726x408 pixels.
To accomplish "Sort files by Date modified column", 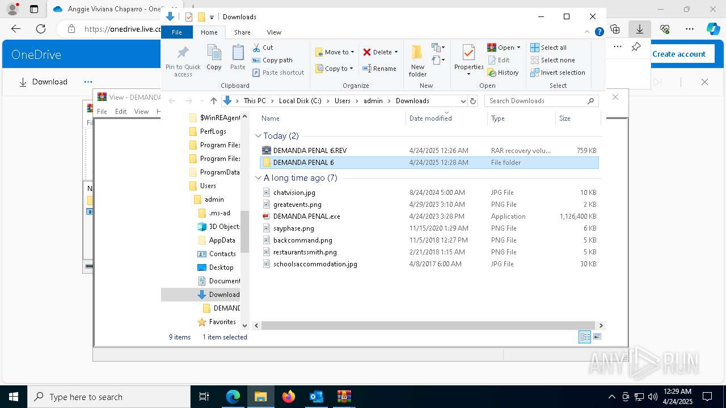I will click(x=446, y=118).
